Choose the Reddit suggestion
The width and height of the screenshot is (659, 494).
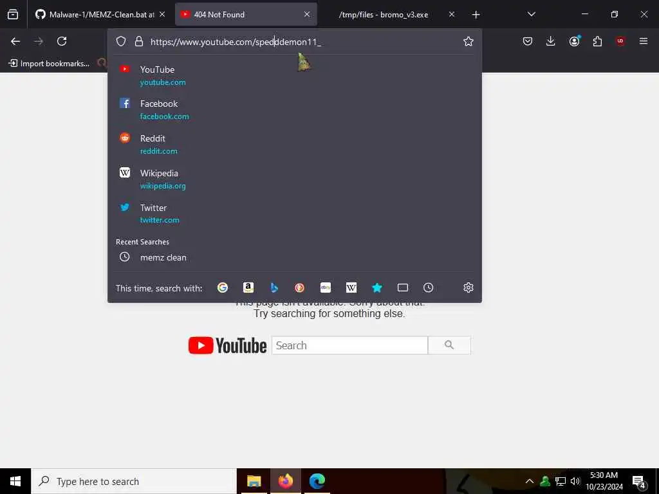295,144
